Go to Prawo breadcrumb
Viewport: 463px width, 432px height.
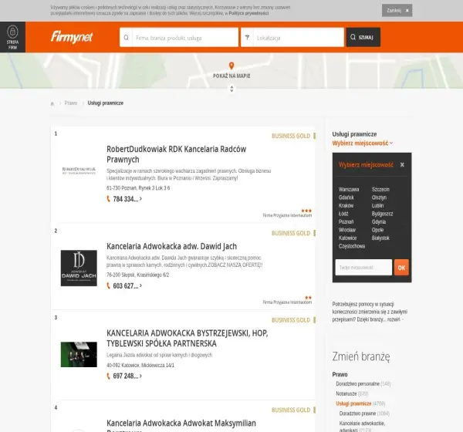tap(71, 103)
